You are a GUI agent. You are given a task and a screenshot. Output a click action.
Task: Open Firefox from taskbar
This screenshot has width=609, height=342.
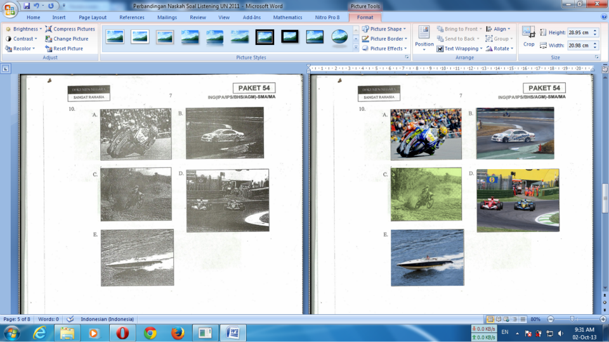point(178,333)
